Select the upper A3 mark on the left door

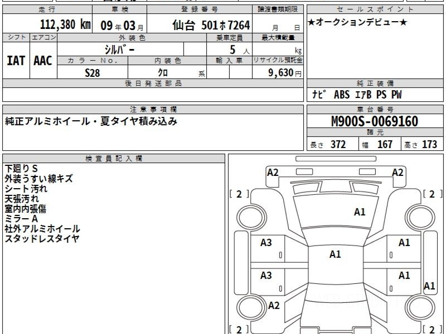point(266,243)
